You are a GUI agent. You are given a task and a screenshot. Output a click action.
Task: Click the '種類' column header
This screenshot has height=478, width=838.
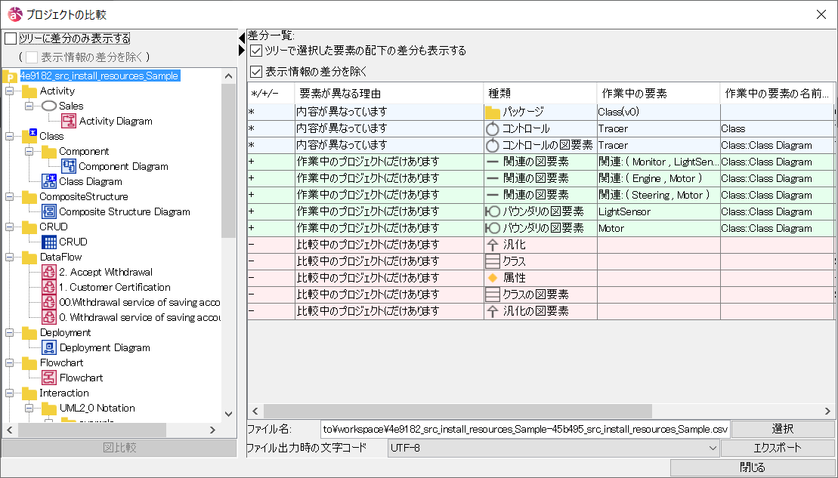click(540, 94)
